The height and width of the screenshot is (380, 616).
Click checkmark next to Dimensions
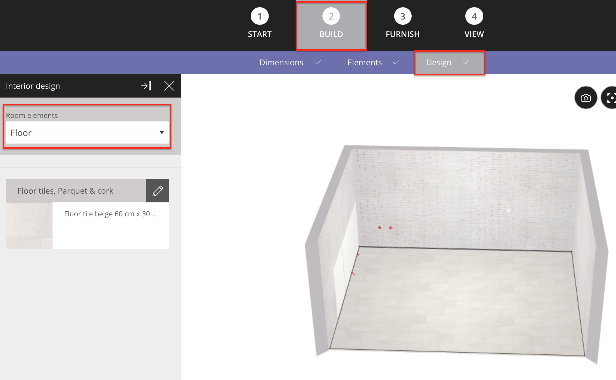point(317,62)
